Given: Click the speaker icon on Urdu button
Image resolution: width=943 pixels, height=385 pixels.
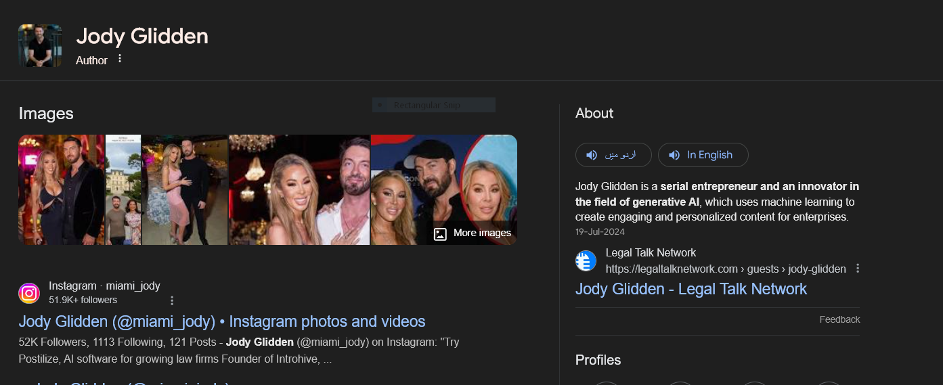Looking at the screenshot, I should [x=592, y=155].
